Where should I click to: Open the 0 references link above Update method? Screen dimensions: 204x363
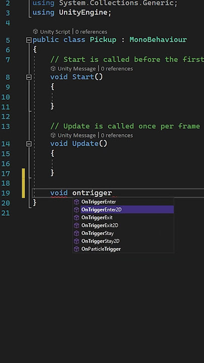(117, 135)
